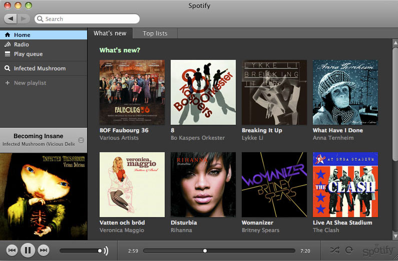The width and height of the screenshot is (398, 261).
Task: Click the plus icon beside New playlist
Action: click(8, 83)
